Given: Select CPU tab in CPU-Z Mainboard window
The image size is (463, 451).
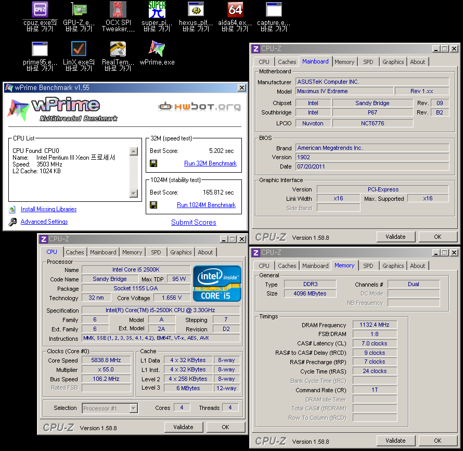Looking at the screenshot, I should coord(264,62).
